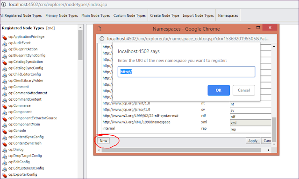
Task: Select cq:Component in the node types list
Action: [20, 112]
